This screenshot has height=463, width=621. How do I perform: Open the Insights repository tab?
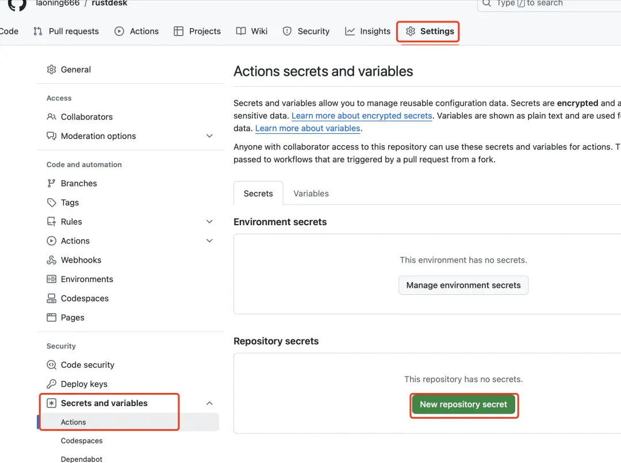[367, 32]
